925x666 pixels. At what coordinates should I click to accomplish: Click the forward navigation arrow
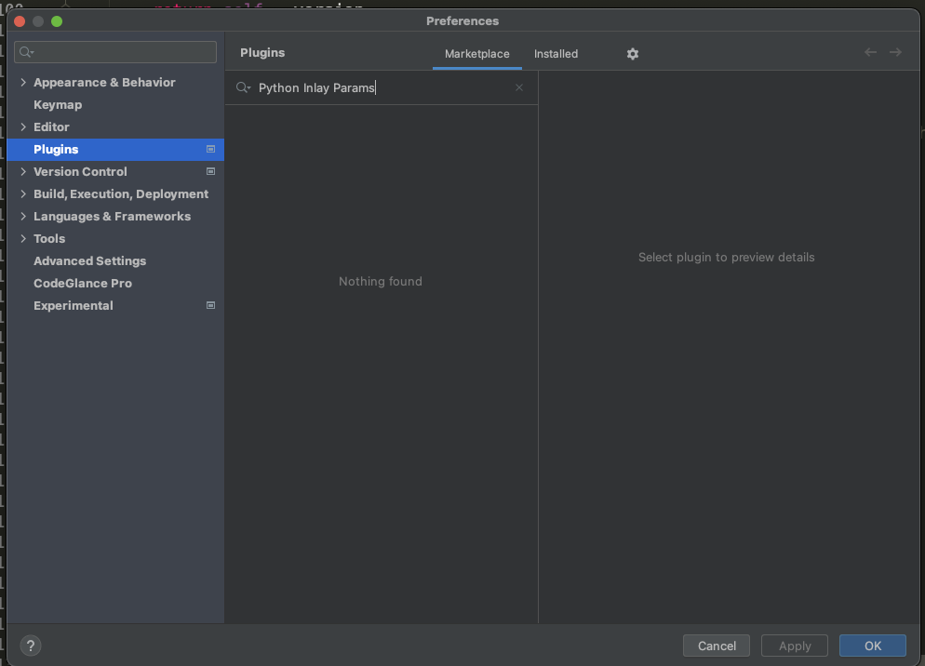pos(895,53)
